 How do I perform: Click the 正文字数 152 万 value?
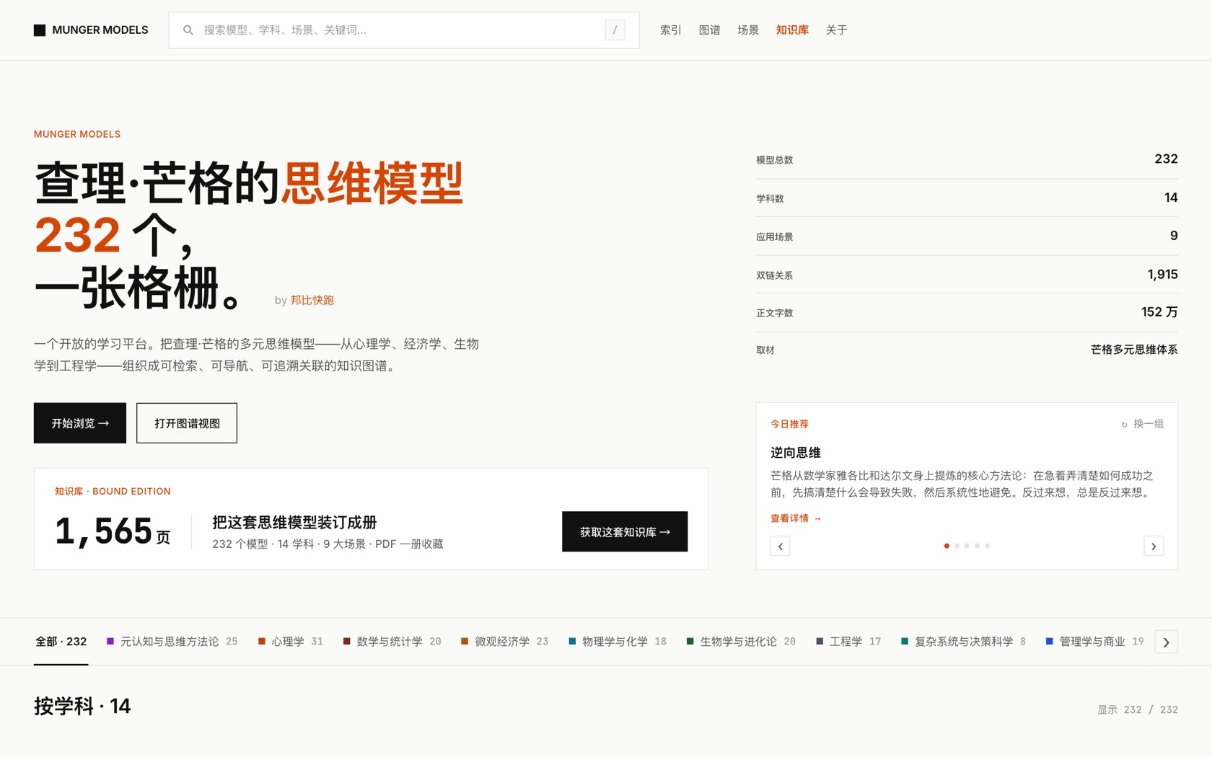[1159, 312]
